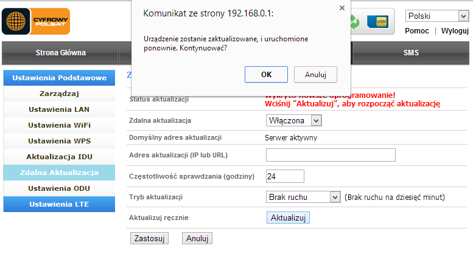Click the Aktualizuj button
Viewport: 473px width, 254px height.
[288, 218]
